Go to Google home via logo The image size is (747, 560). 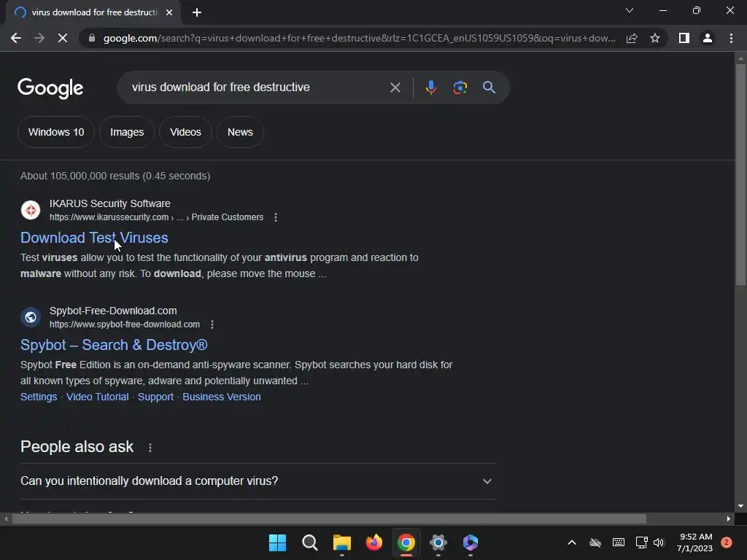point(50,88)
